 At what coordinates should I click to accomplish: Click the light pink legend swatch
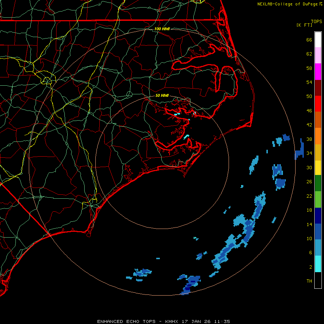coord(318,55)
